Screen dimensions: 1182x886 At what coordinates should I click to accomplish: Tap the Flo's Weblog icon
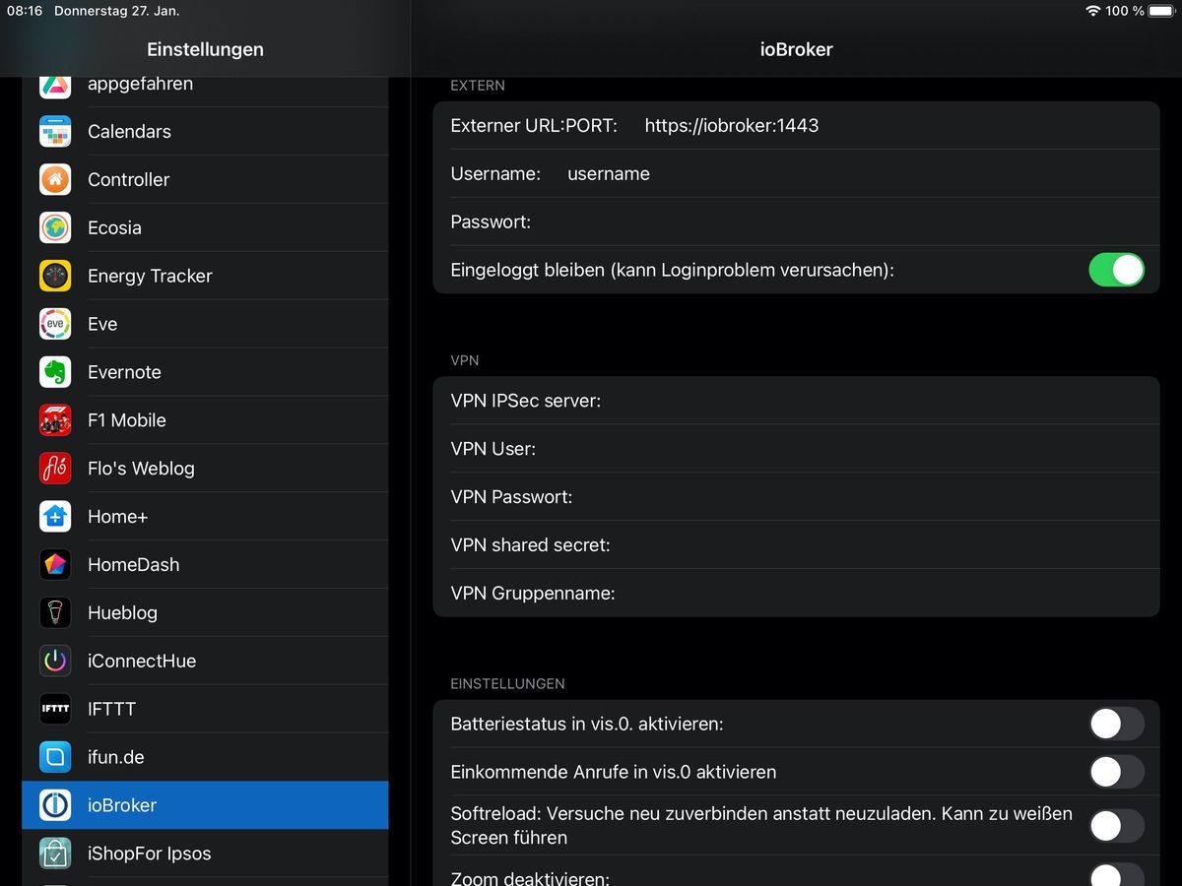click(x=55, y=469)
